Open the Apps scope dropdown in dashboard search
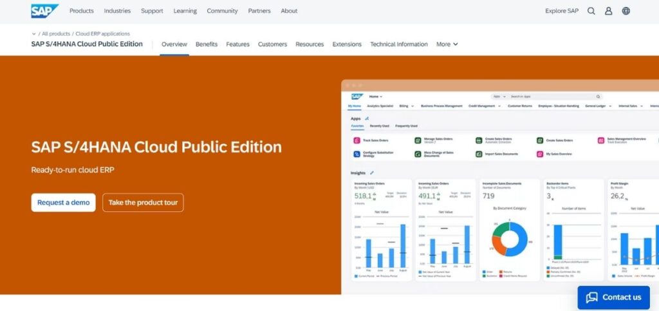This screenshot has height=311, width=659. 499,97
